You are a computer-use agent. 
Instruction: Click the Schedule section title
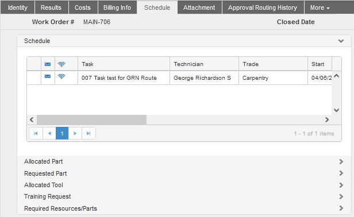37,41
